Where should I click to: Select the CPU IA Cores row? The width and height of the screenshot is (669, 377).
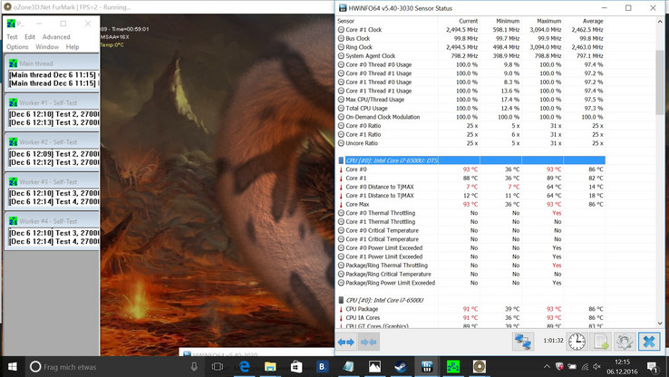(x=471, y=318)
